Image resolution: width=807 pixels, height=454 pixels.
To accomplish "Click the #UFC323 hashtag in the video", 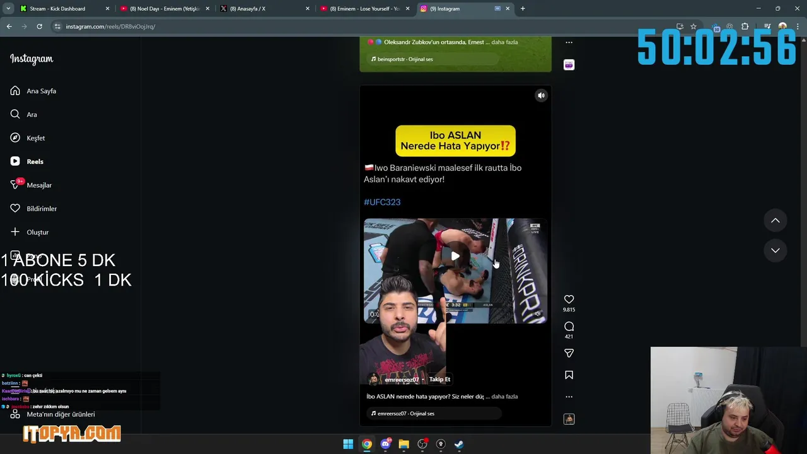I will tap(382, 202).
